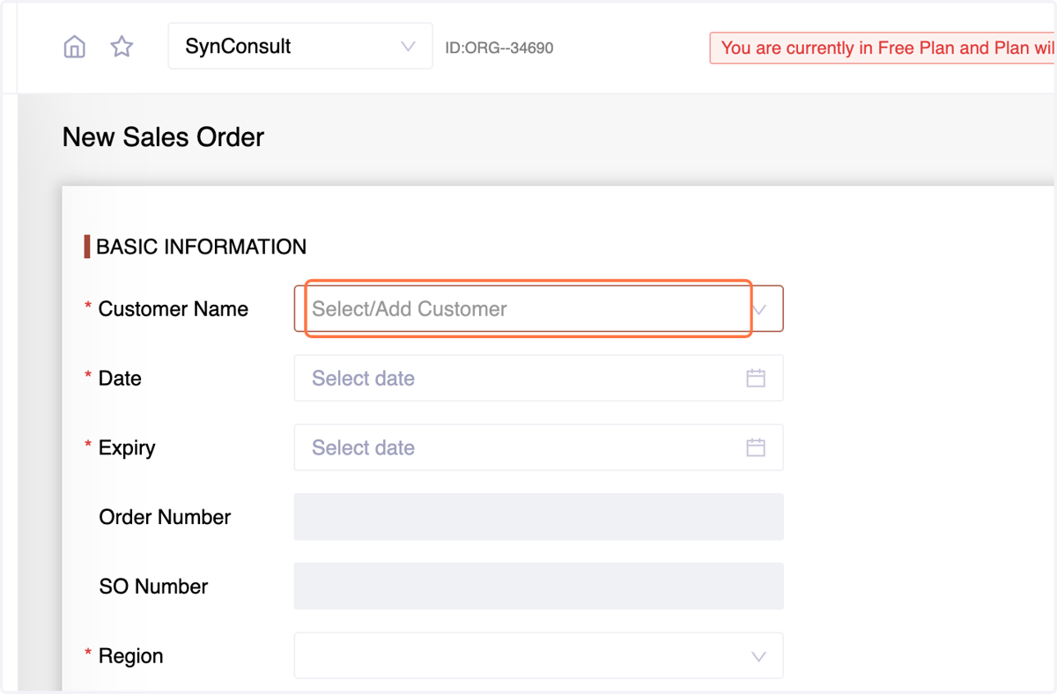The width and height of the screenshot is (1057, 694).
Task: Click the Date field
Action: (538, 378)
